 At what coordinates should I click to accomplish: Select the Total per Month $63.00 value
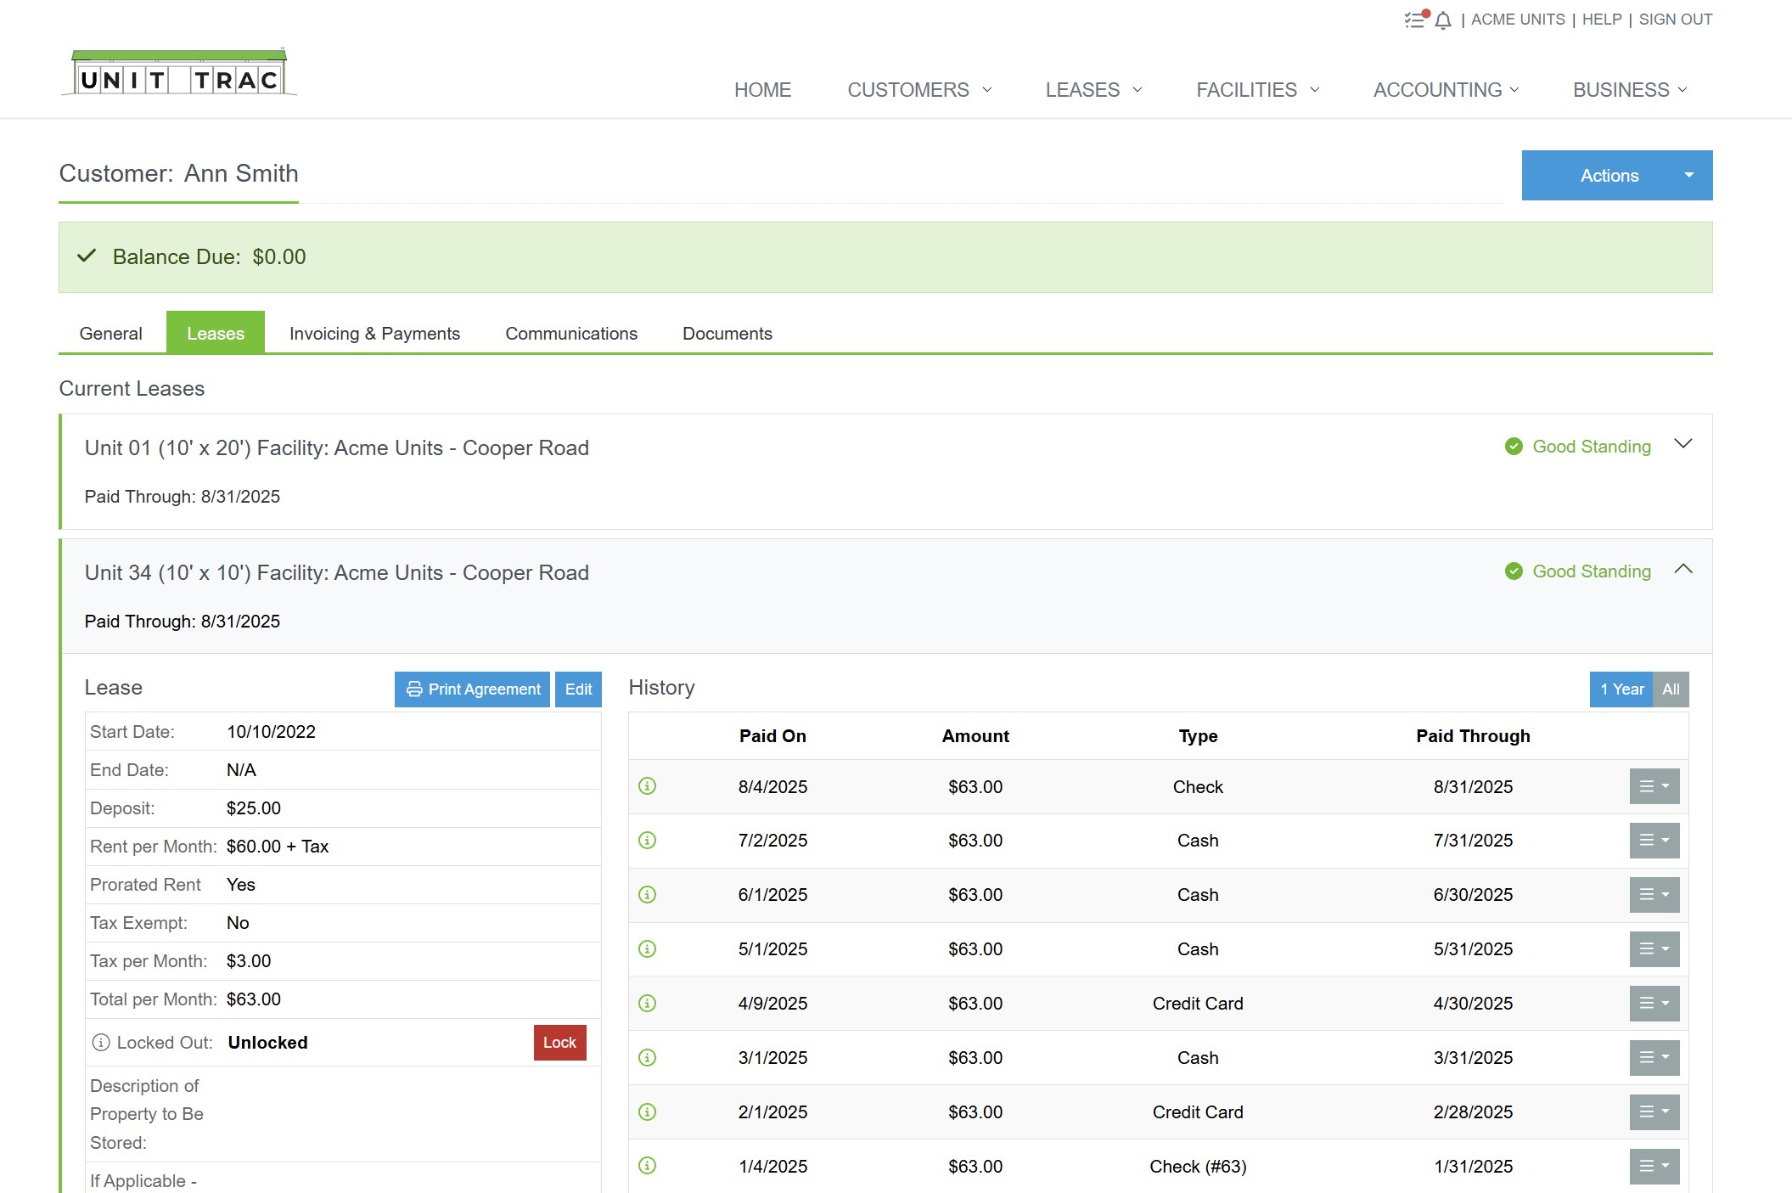pos(254,999)
